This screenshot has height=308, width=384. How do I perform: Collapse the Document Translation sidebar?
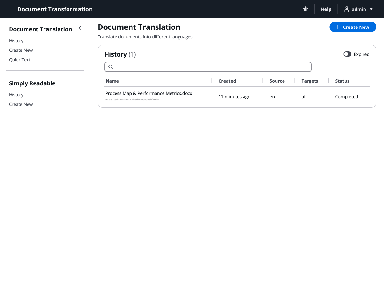pyautogui.click(x=80, y=28)
